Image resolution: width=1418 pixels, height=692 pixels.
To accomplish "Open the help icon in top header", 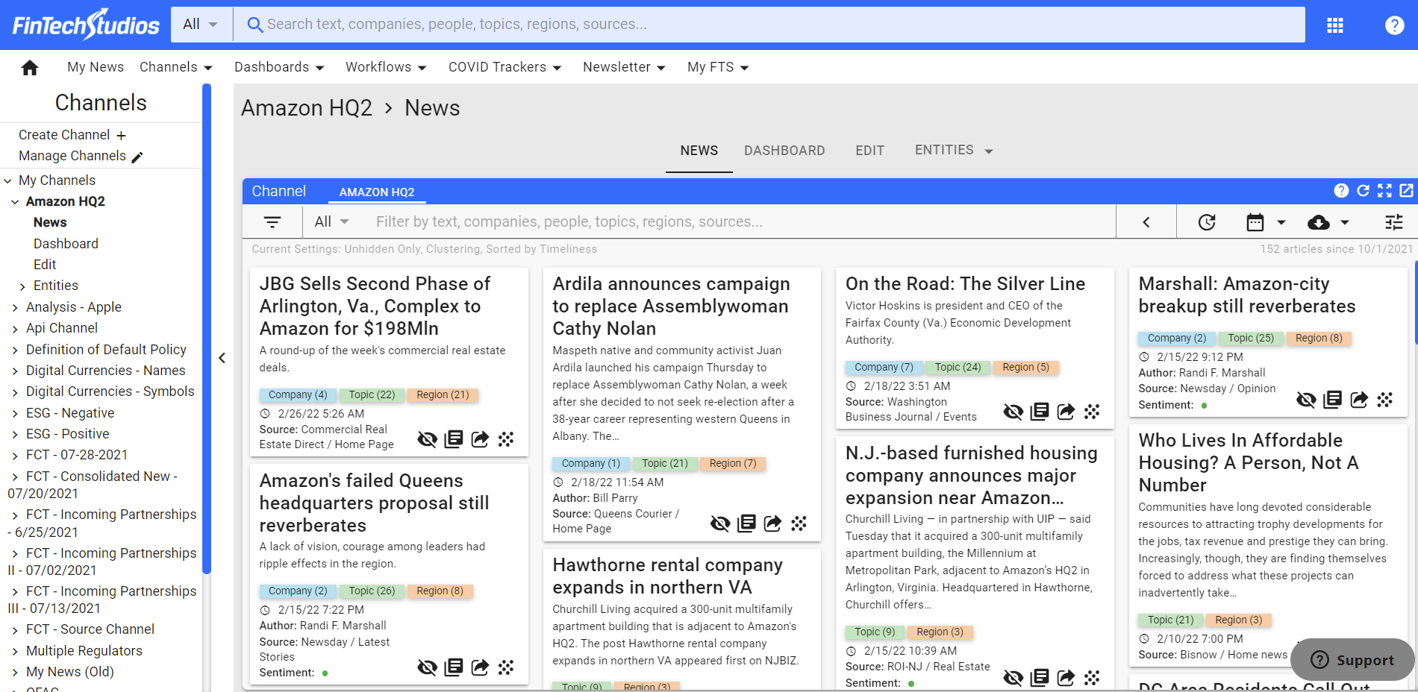I will click(x=1394, y=25).
